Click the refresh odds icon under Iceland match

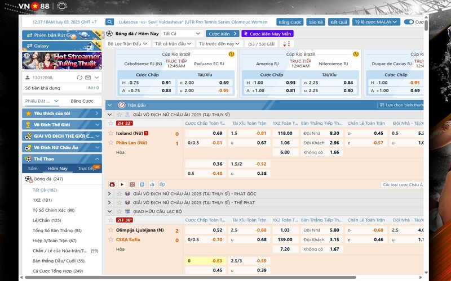tap(162, 184)
